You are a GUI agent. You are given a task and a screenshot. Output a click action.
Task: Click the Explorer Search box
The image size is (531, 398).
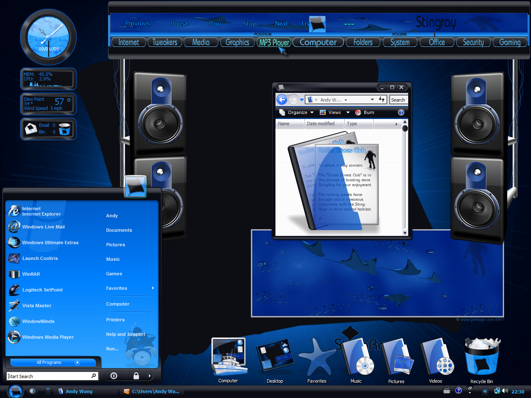[399, 99]
